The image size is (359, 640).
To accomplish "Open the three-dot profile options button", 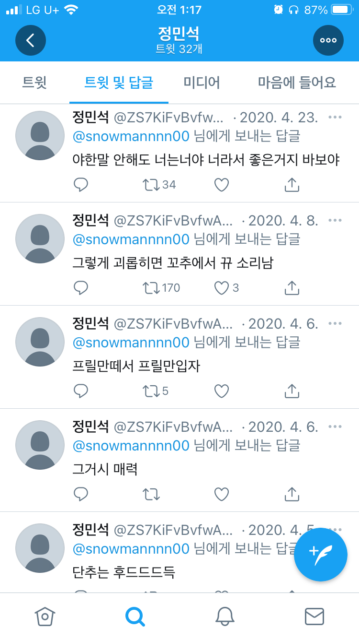I will [328, 40].
